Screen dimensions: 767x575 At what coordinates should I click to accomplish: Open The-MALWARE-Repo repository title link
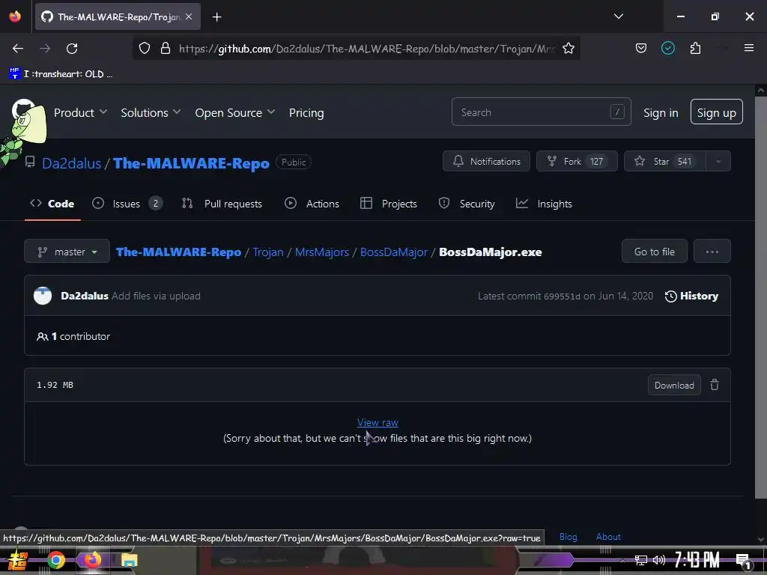tap(191, 163)
